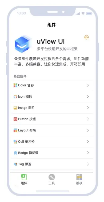Click the Cell grid icon

[x=15, y=142]
